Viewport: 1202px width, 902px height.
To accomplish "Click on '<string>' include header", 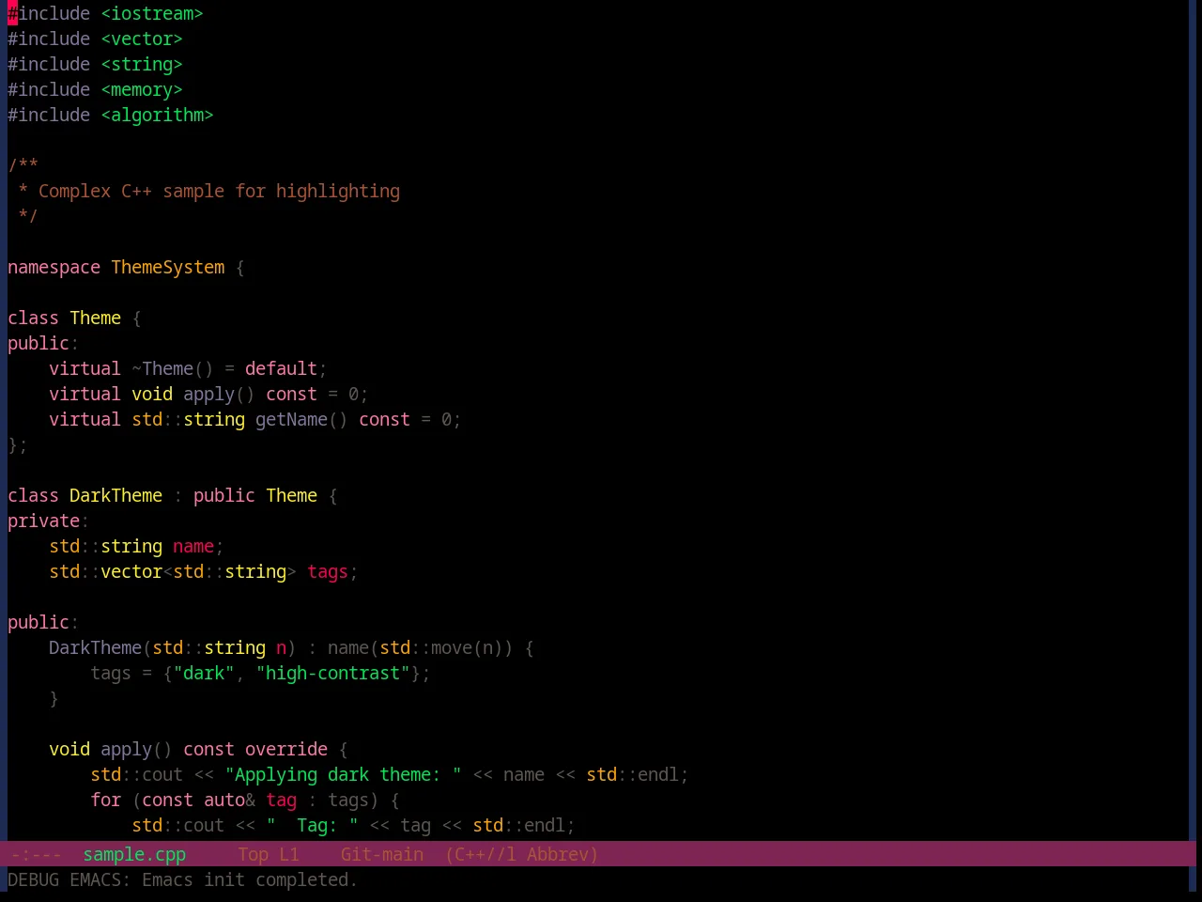I will pos(142,64).
